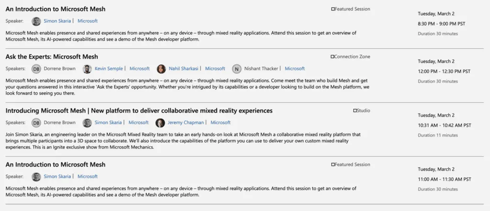
Task: Click the Microsoft link next to Jeremy Chapman
Action: [x=221, y=123]
